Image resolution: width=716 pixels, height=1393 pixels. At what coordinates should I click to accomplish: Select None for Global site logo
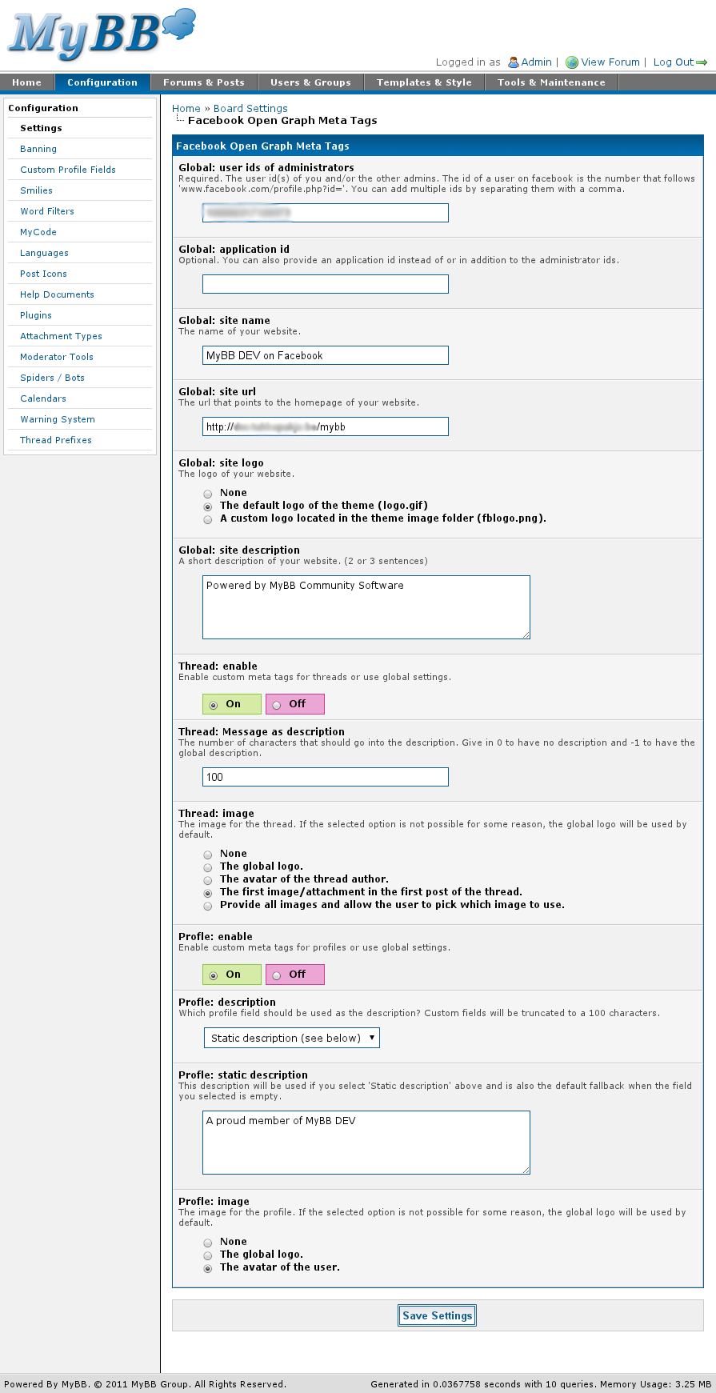pos(208,494)
